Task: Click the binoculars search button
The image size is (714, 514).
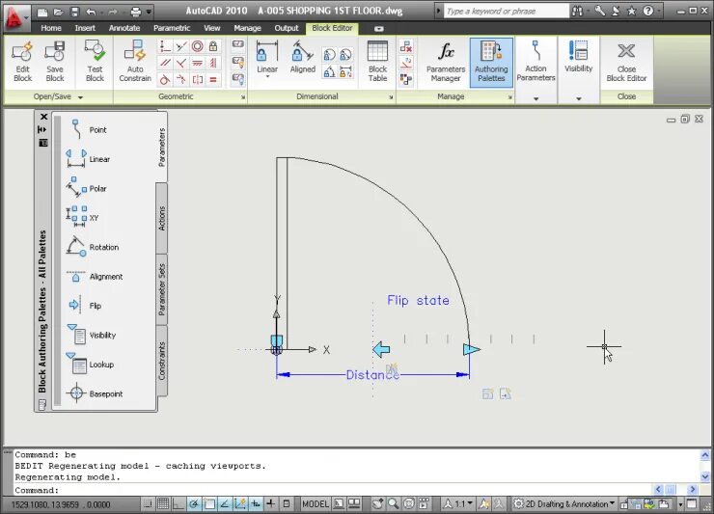Action: [578, 12]
